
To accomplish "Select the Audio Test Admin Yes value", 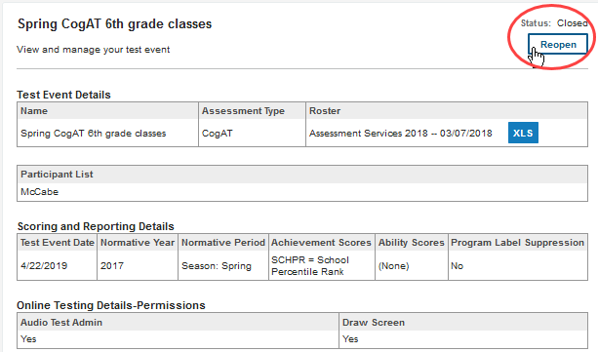I will [x=28, y=339].
